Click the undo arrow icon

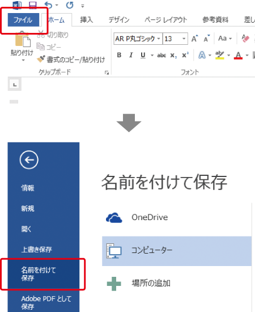48,5
